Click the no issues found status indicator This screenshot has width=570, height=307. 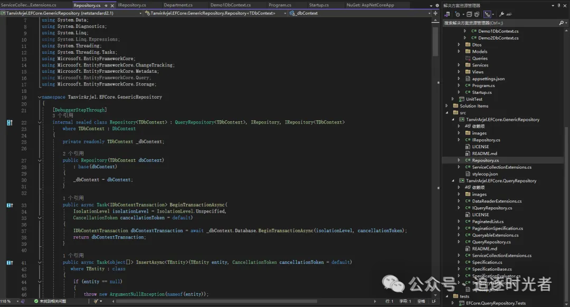click(51, 301)
